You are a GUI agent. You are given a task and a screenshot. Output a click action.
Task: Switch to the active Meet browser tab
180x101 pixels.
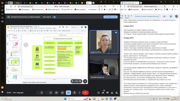pos(89,3)
